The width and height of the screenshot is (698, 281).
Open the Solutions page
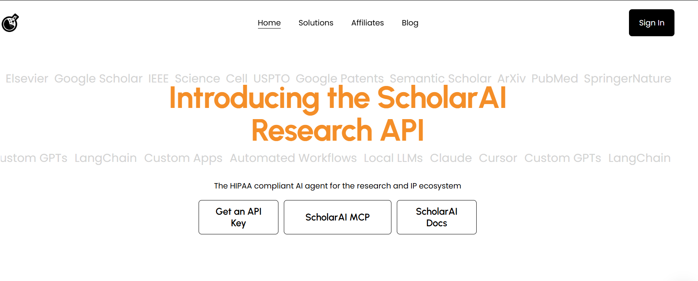pos(316,23)
